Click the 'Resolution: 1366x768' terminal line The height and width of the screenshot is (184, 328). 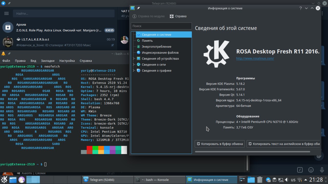pos(100,103)
